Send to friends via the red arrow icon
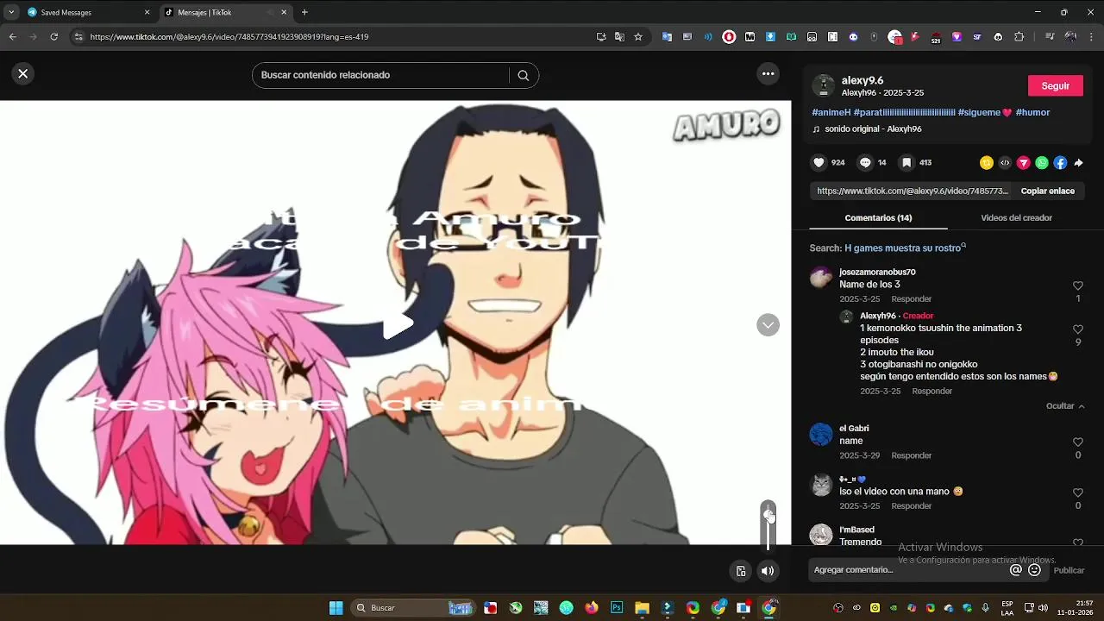This screenshot has height=621, width=1104. tap(1024, 162)
